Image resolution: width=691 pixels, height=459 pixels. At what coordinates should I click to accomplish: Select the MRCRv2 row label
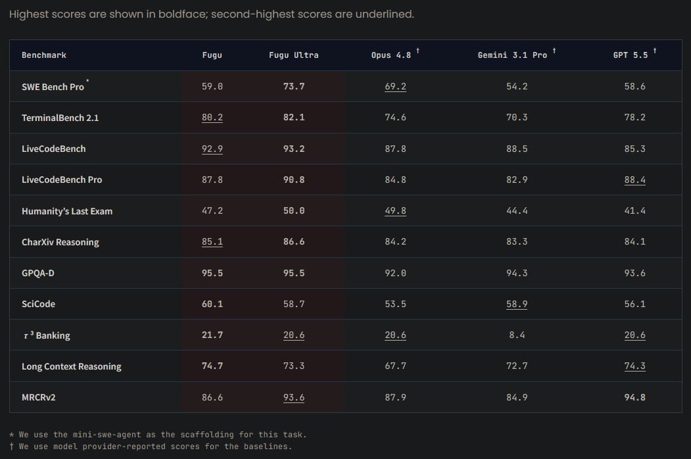(x=39, y=397)
